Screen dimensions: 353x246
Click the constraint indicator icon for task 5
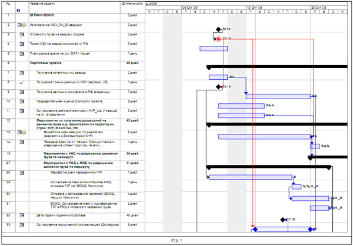click(x=21, y=53)
